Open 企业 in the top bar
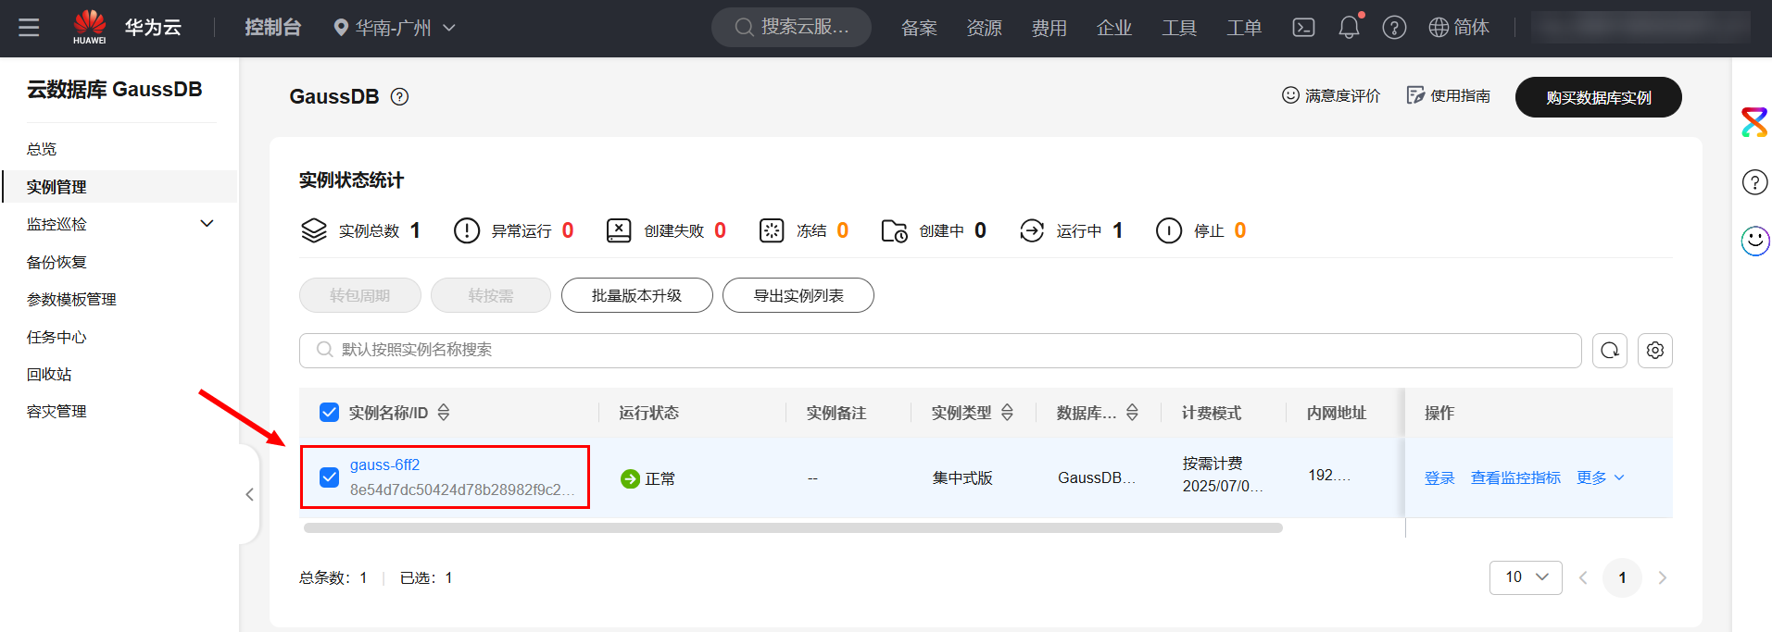 tap(1114, 28)
